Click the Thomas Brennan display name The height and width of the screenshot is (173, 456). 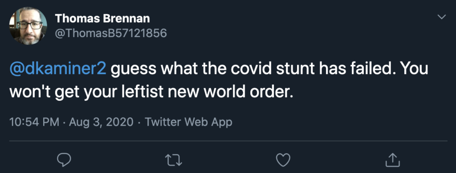pos(102,18)
